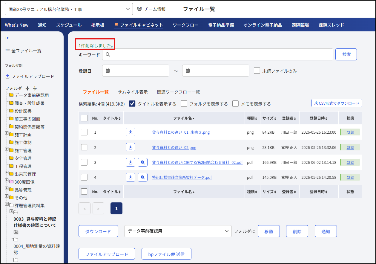This screenshot has height=264, width=376.
Task: Open the calendar icon of end date field
Action: (x=188, y=71)
